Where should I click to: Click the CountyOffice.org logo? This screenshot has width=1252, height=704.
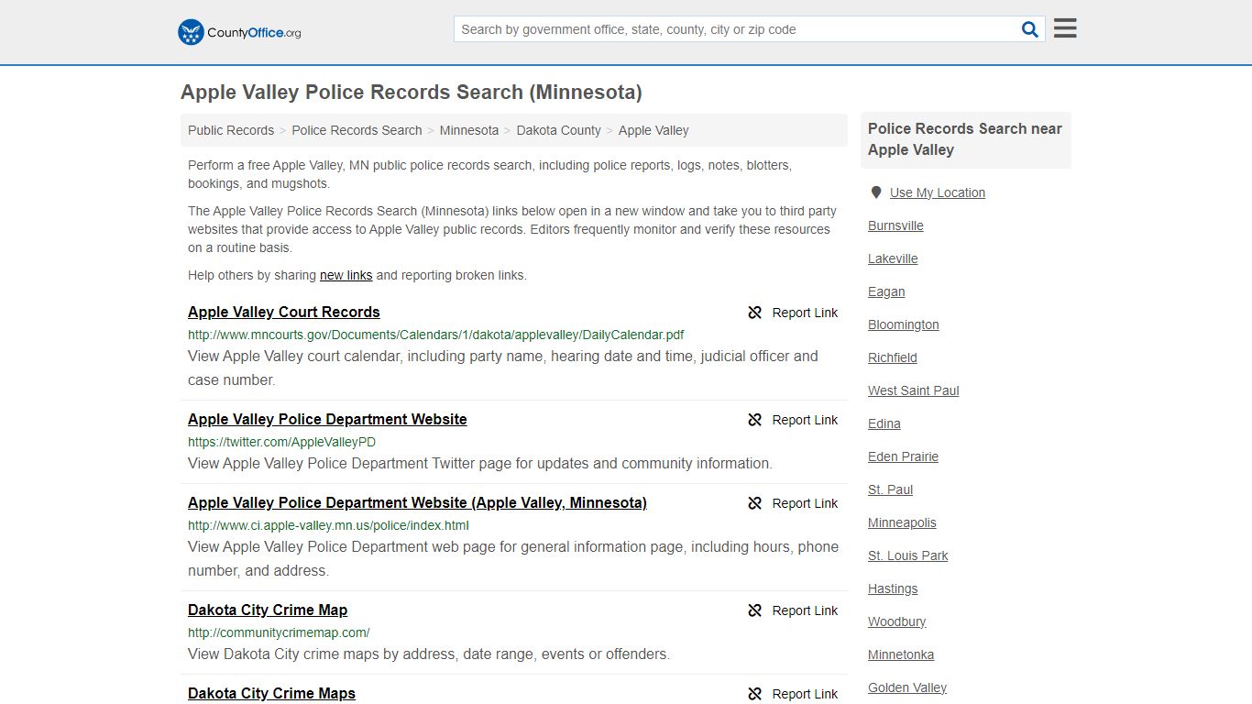point(239,32)
